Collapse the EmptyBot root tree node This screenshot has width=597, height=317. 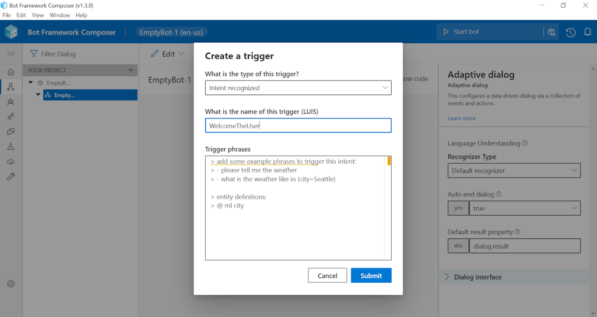tap(31, 83)
